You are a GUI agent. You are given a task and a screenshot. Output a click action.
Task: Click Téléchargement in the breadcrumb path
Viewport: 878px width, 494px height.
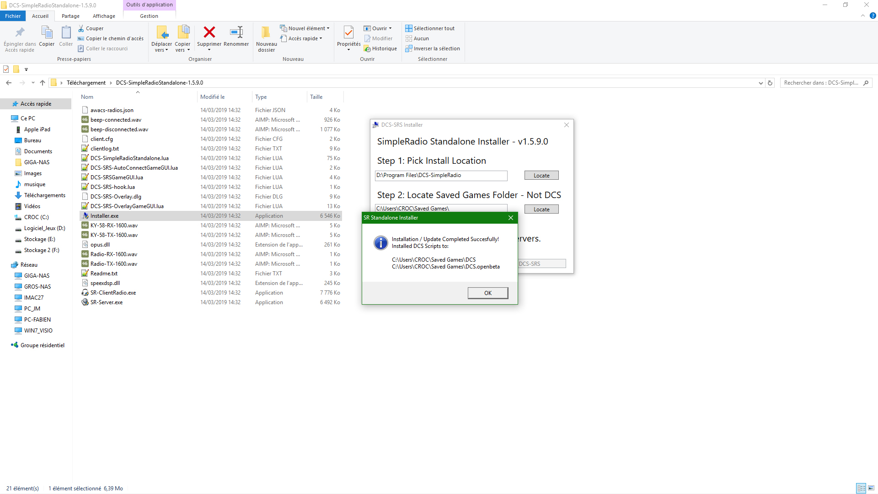pyautogui.click(x=86, y=83)
